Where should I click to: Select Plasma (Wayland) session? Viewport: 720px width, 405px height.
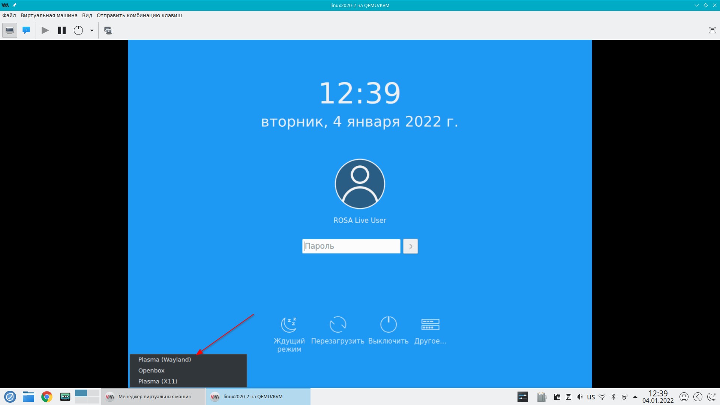pyautogui.click(x=165, y=360)
